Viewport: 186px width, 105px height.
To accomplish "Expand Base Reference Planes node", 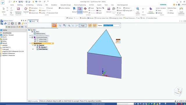I will pos(30,36).
